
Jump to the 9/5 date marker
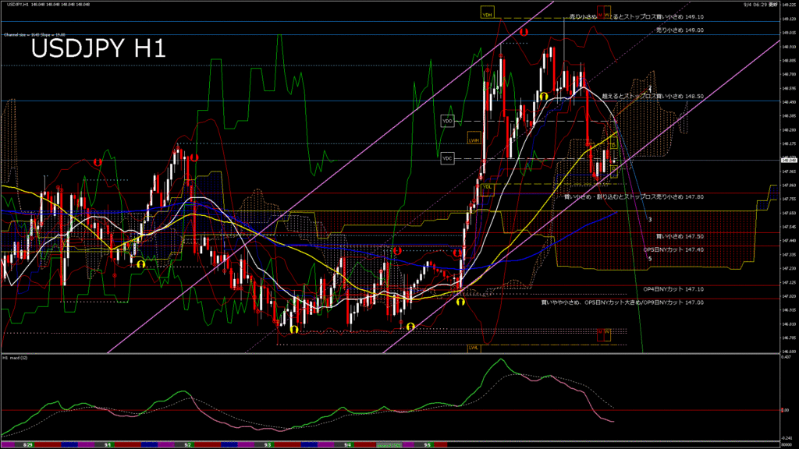pos(428,445)
